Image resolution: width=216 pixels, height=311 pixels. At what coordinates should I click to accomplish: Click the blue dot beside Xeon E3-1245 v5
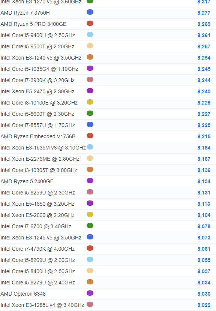click(x=90, y=237)
